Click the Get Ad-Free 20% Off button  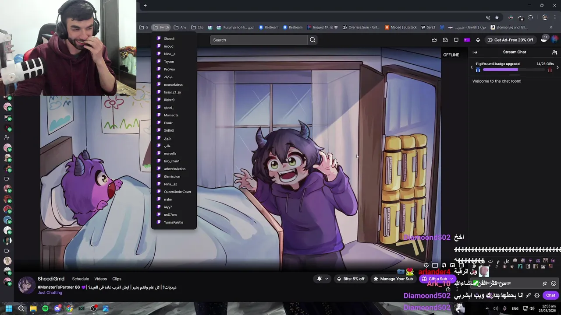(510, 40)
